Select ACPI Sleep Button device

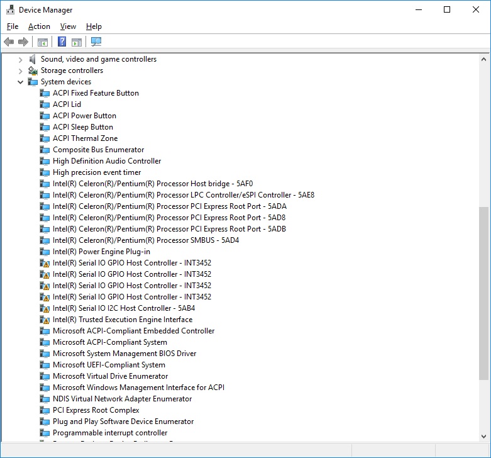coord(82,127)
